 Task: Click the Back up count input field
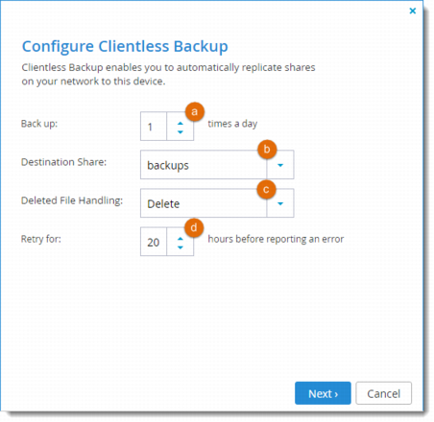click(154, 127)
